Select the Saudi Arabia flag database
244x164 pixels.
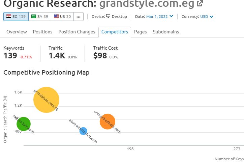click(40, 17)
